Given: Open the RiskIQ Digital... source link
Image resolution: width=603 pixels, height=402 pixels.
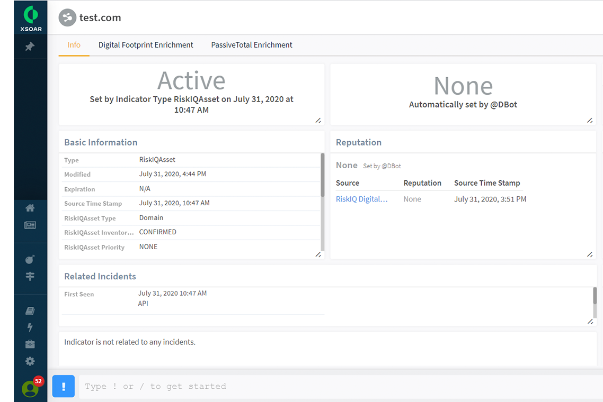Looking at the screenshot, I should coord(361,199).
